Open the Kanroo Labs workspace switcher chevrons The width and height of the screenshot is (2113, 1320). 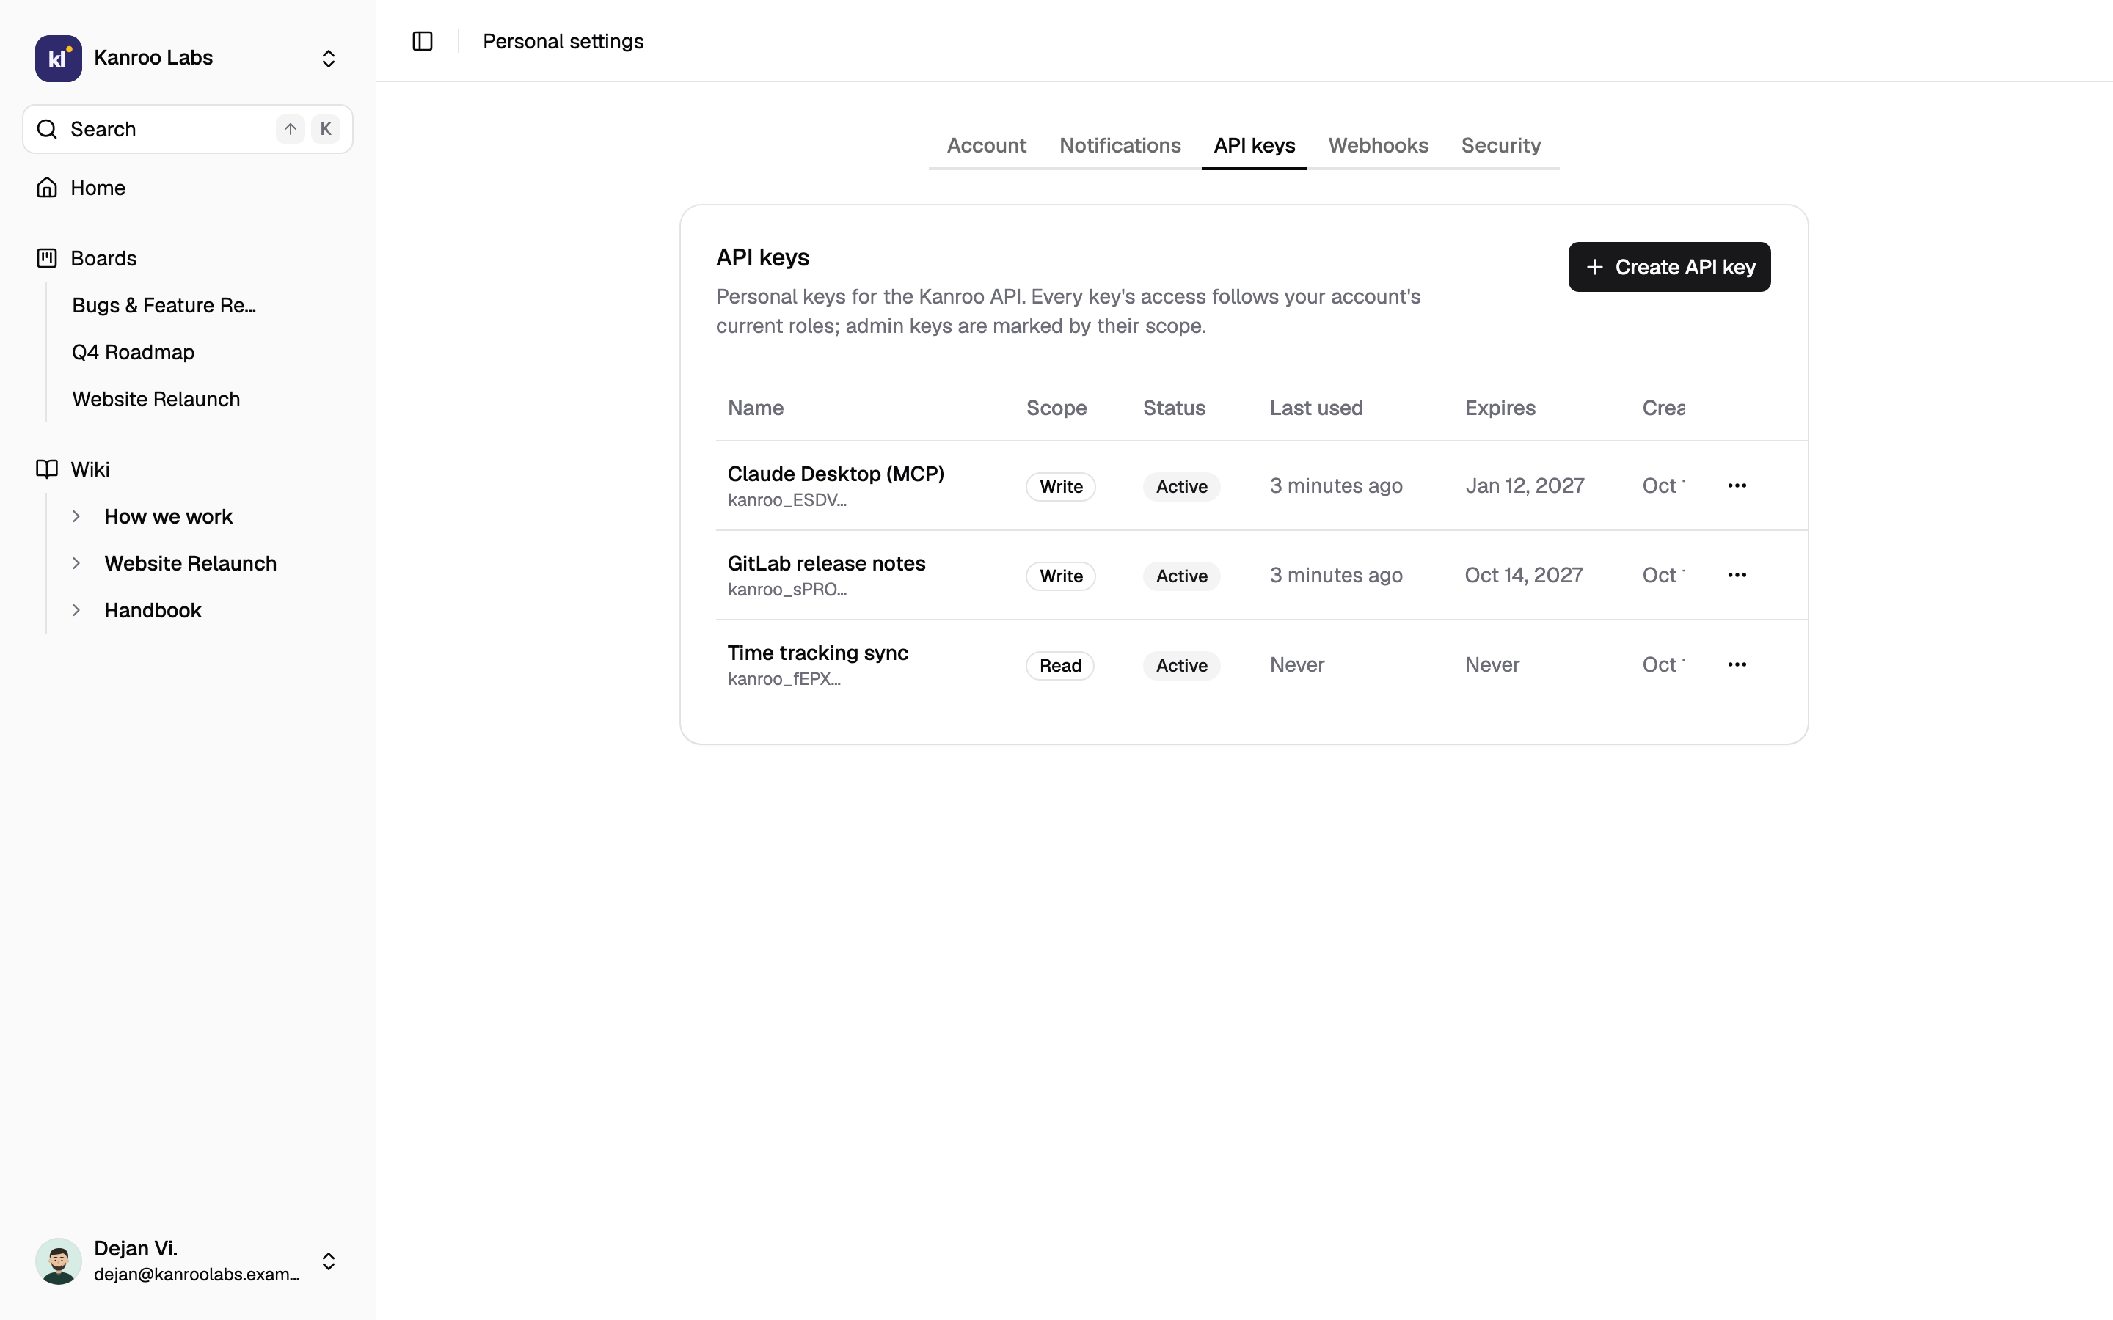click(x=328, y=59)
